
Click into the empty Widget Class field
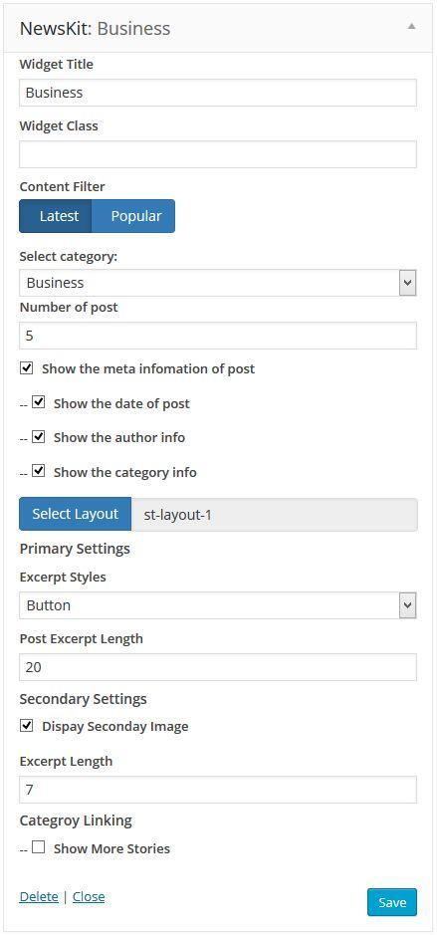coord(218,154)
